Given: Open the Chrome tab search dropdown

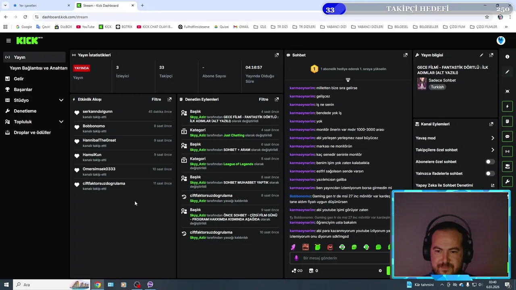Looking at the screenshot, I should click(x=5, y=6).
